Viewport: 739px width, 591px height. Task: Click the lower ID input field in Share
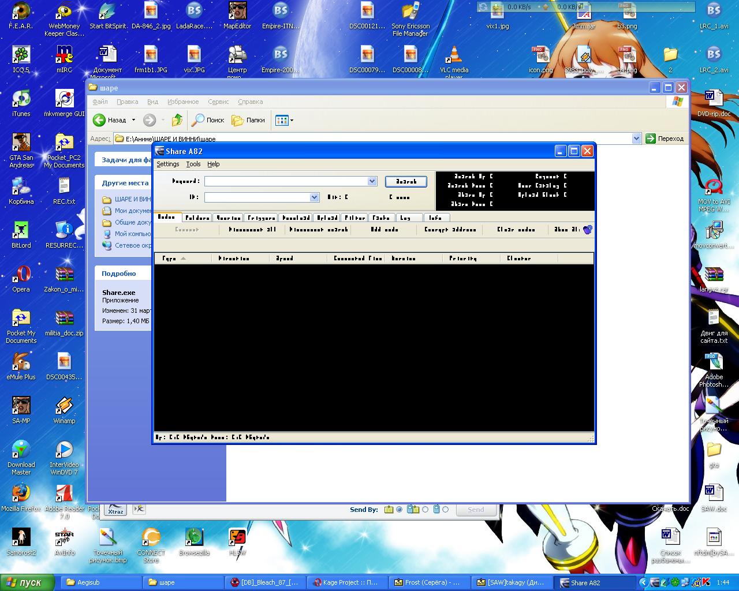(257, 197)
